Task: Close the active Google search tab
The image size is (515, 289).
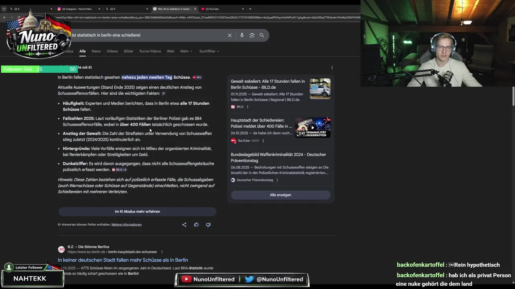Action: pos(196,9)
